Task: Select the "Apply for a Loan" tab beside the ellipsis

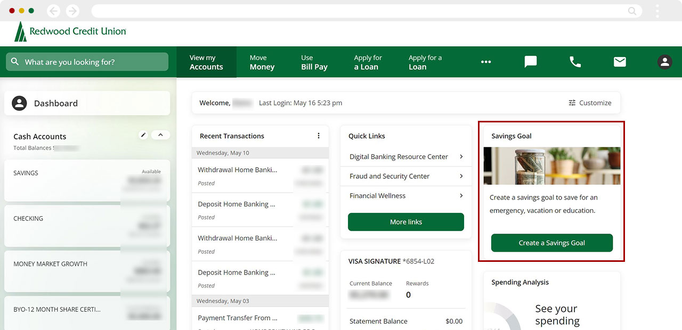Action: coord(425,62)
